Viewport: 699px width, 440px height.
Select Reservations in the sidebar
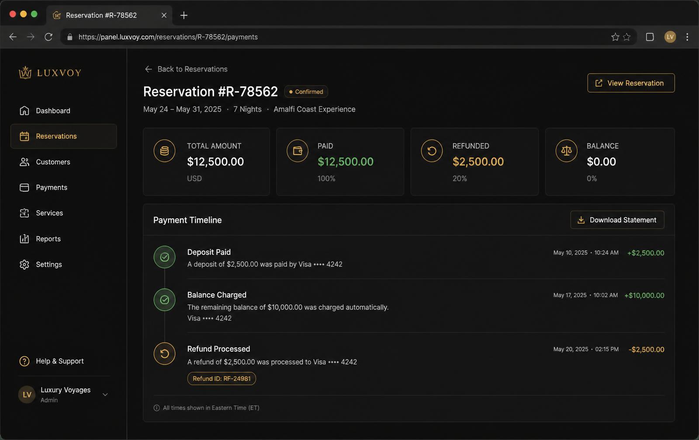[63, 136]
